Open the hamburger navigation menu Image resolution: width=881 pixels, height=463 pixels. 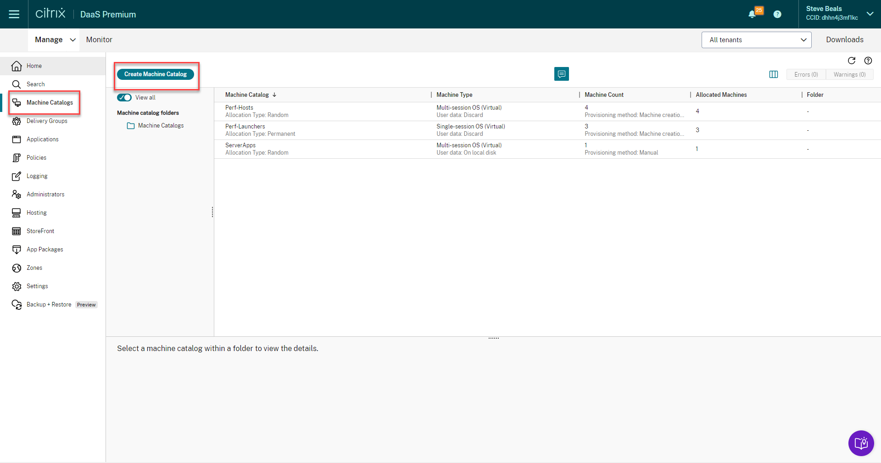(x=14, y=14)
